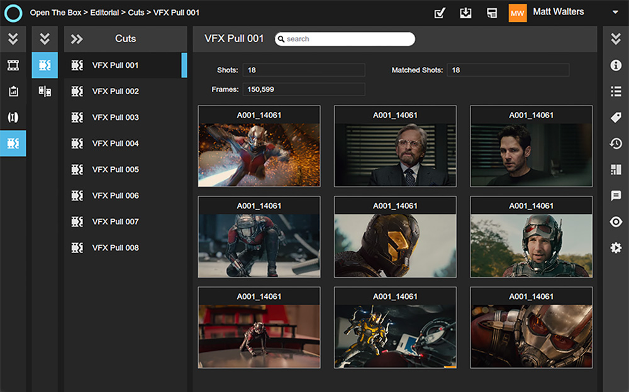Open the history clock icon
Image resolution: width=629 pixels, height=392 pixels.
pos(616,144)
